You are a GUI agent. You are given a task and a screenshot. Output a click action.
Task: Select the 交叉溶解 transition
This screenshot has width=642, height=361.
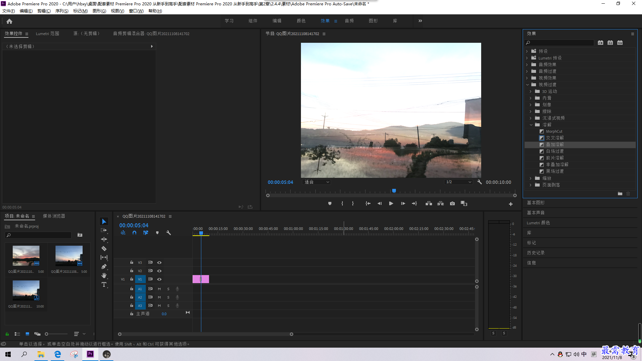555,138
